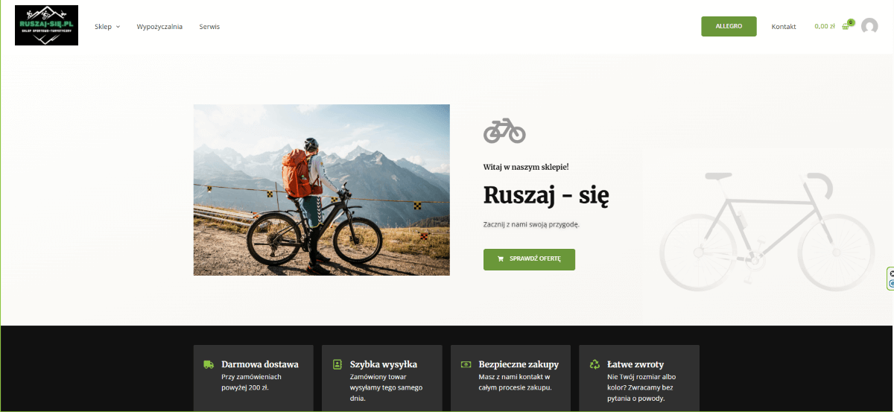This screenshot has width=894, height=412.
Task: Click the grey bicycle icon above the welcome text
Action: point(504,130)
